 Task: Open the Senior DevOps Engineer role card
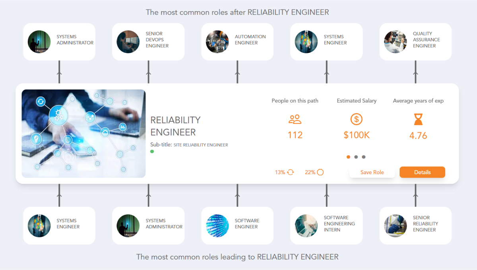point(148,41)
